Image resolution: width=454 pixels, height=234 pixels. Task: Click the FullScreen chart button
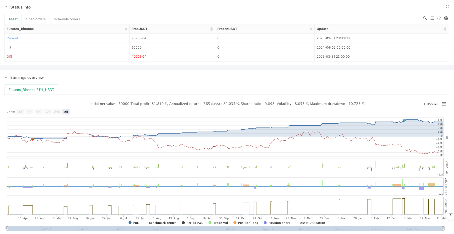tap(431, 104)
